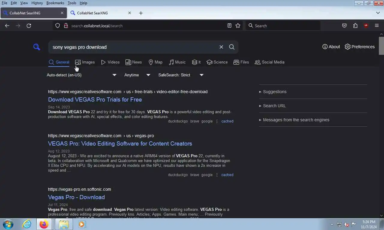The image size is (384, 230).
Task: Select the General search category
Action: click(x=59, y=62)
